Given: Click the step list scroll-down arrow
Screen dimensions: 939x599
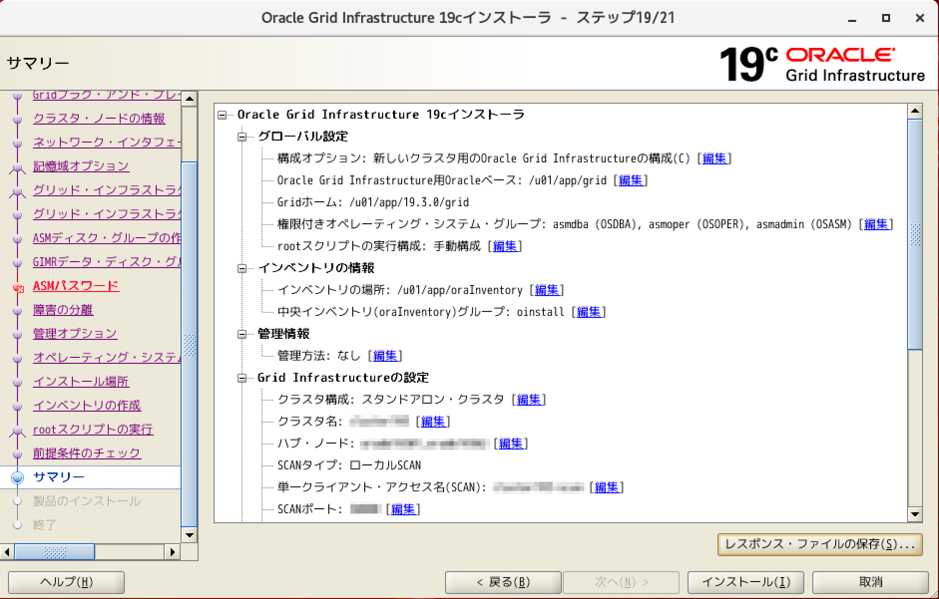Looking at the screenshot, I should pyautogui.click(x=190, y=536).
